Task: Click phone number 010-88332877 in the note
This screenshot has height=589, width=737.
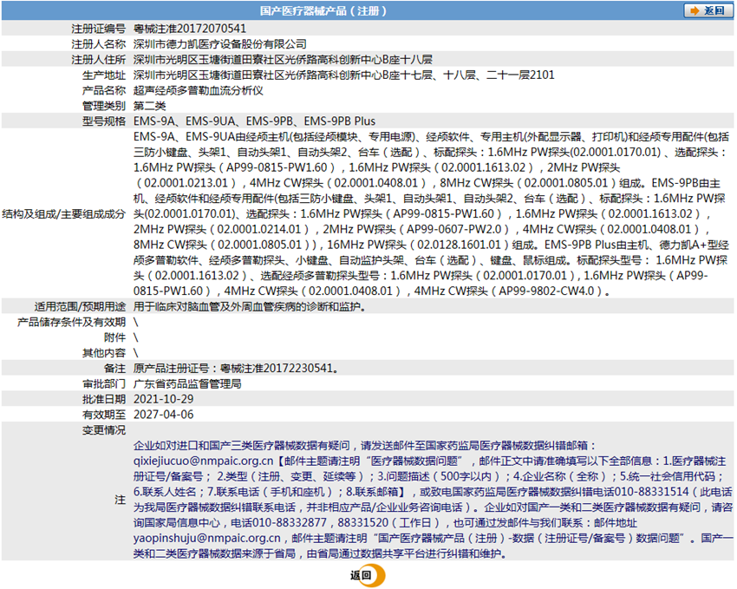Action: point(290,523)
